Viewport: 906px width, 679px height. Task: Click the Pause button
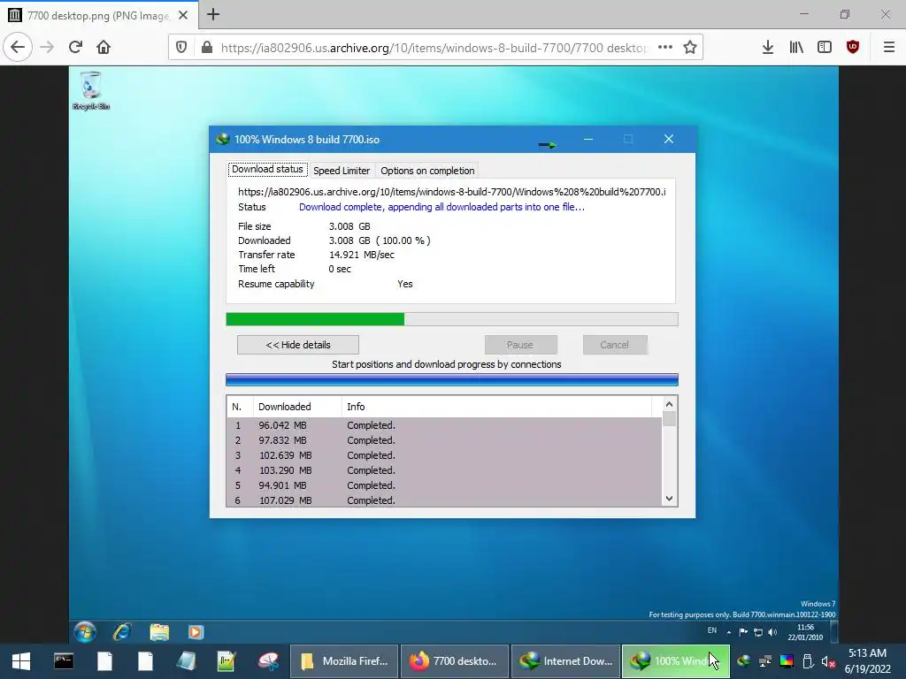tap(520, 345)
